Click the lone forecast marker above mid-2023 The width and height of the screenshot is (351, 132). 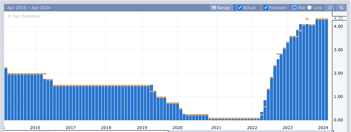coord(307,19)
